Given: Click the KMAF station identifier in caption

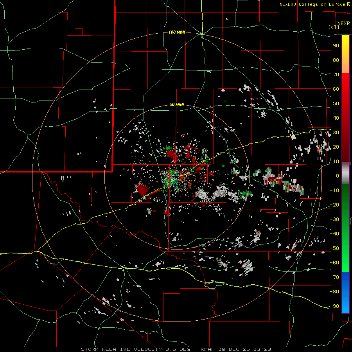Looking at the screenshot, I should point(207,349).
